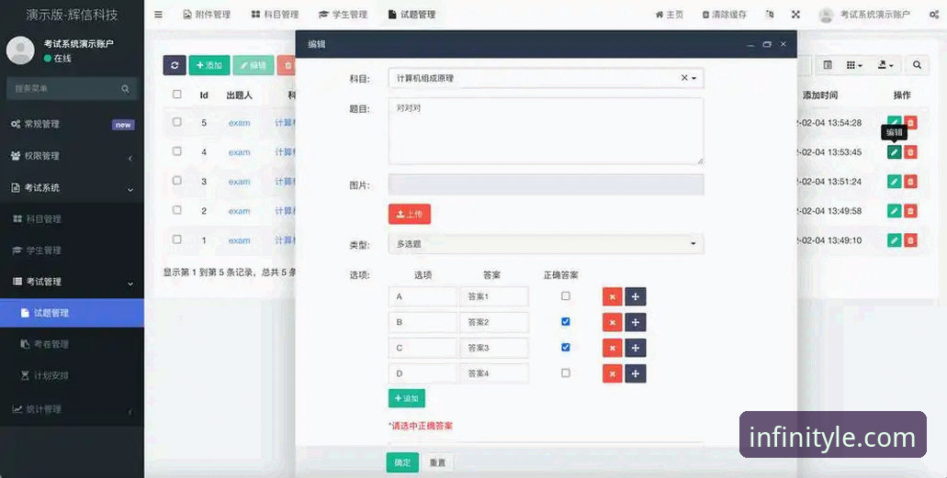Open 计划安排 in sidebar
Image resolution: width=947 pixels, height=478 pixels.
[x=73, y=375]
